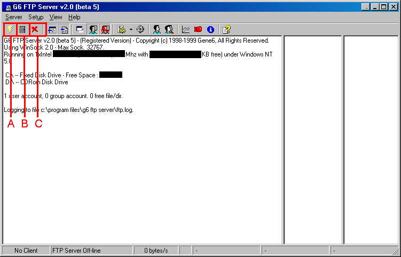The width and height of the screenshot is (401, 257).
Task: Click the '1 user account, 0 group account' line
Action: tap(63, 96)
